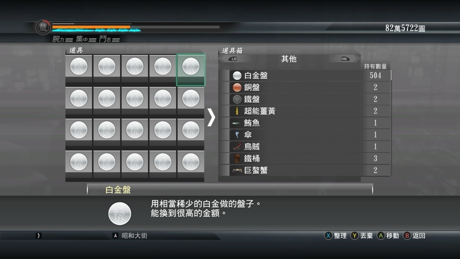Screen dimensions: 460x259
Task: Choose 移動 to move item
Action: (393, 236)
